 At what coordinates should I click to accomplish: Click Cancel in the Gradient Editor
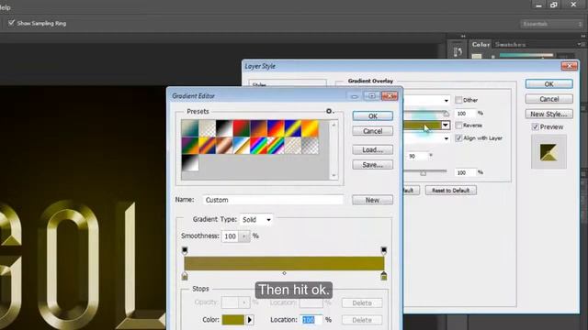tap(373, 131)
